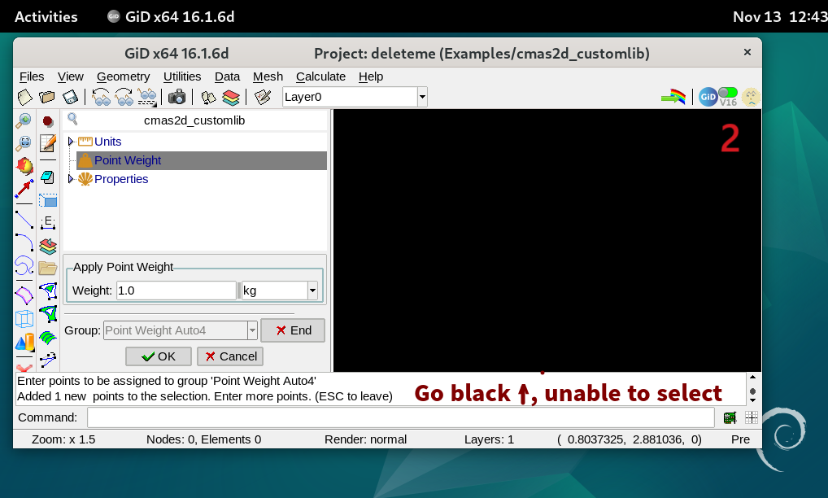Click the Command input field
The width and height of the screenshot is (828, 498).
coord(401,417)
